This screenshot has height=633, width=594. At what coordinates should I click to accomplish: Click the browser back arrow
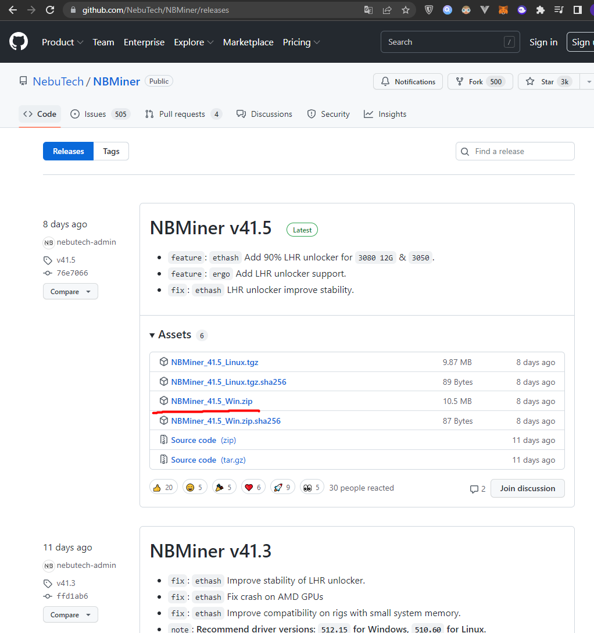click(x=13, y=10)
